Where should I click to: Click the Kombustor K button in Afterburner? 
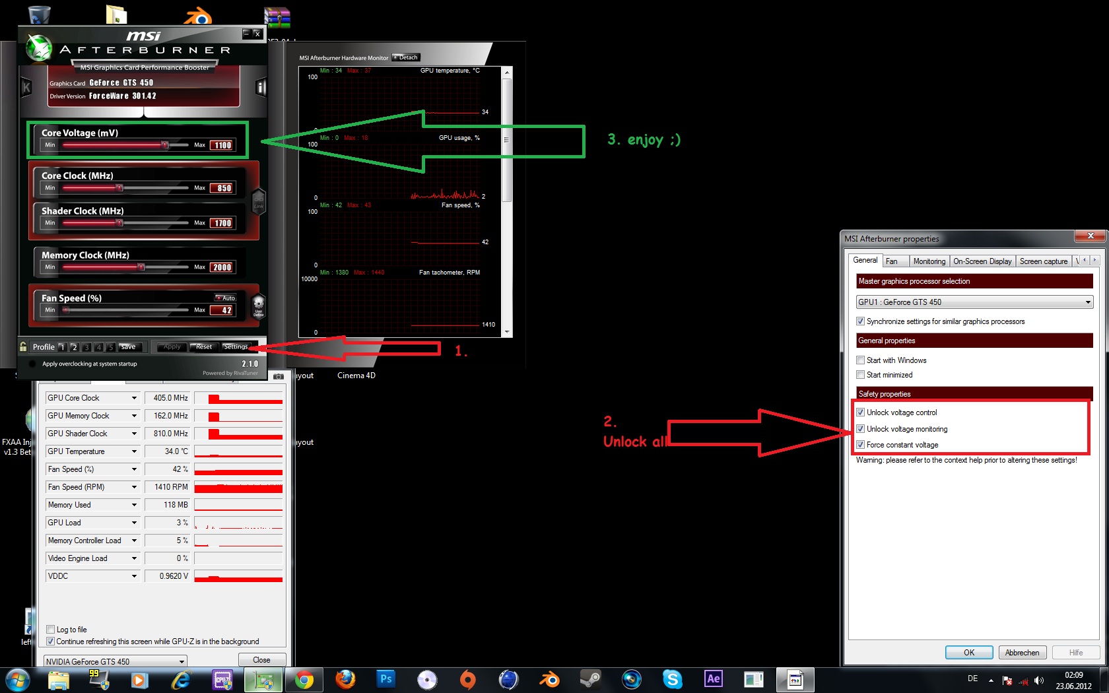click(26, 87)
